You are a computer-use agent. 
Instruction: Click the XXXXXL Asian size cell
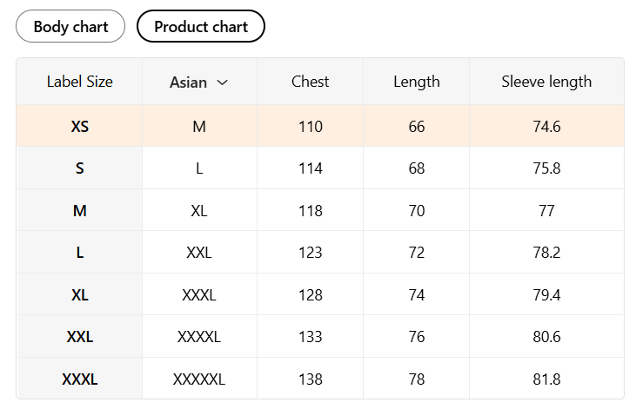(199, 379)
